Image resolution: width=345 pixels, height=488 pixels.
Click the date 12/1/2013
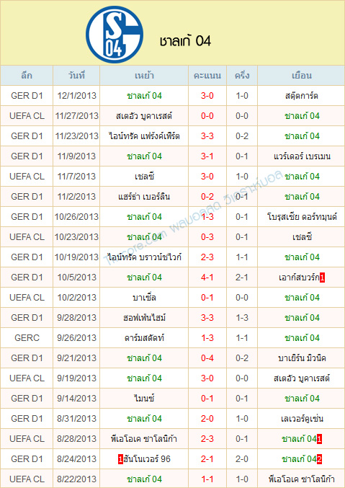(x=76, y=96)
